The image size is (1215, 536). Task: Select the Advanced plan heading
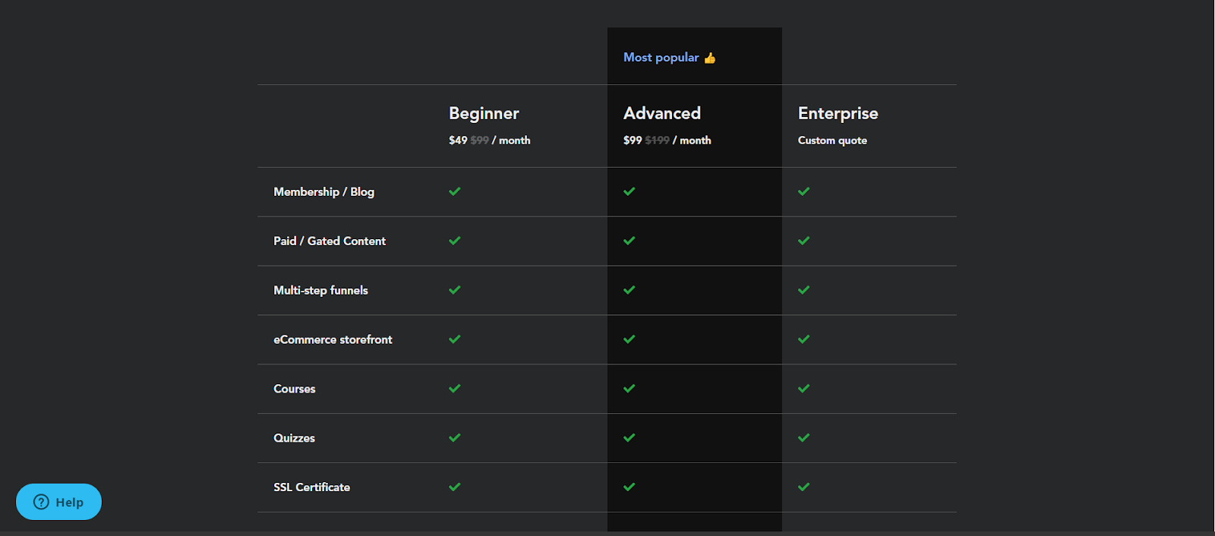(662, 113)
